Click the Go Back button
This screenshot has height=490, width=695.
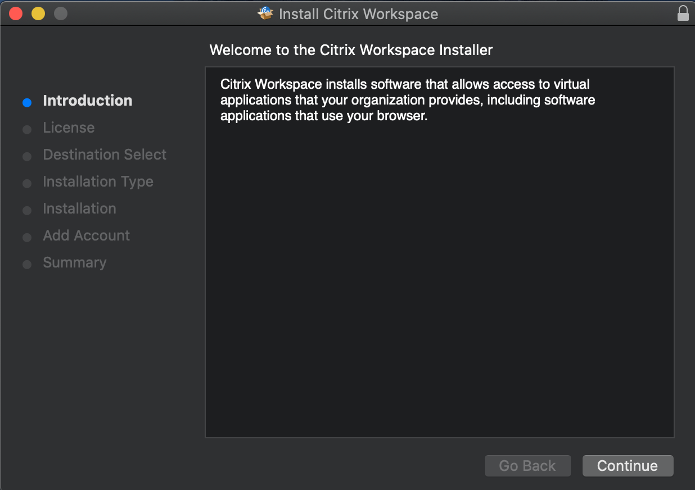tap(527, 466)
